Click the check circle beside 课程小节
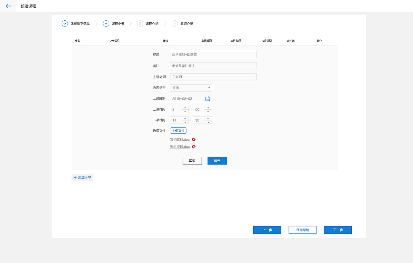This screenshot has width=413, height=263. (x=106, y=24)
